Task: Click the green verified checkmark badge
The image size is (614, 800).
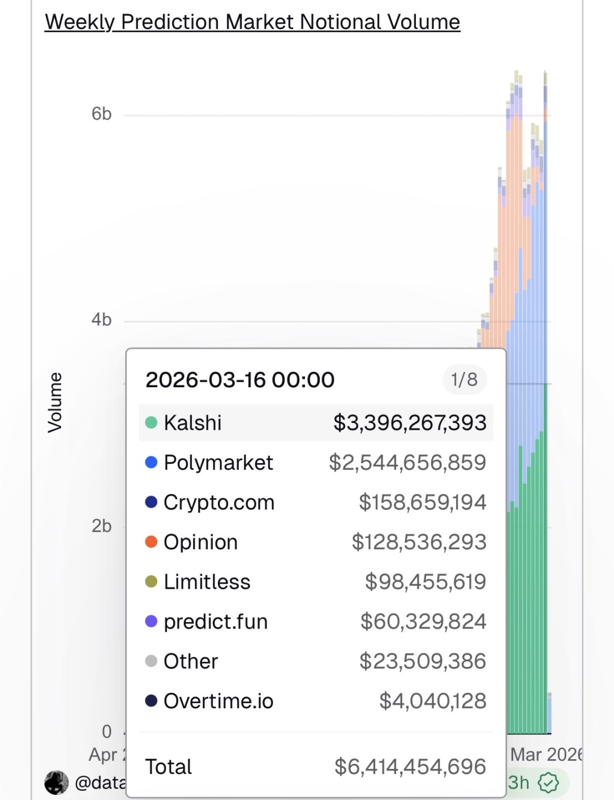Action: click(x=548, y=782)
